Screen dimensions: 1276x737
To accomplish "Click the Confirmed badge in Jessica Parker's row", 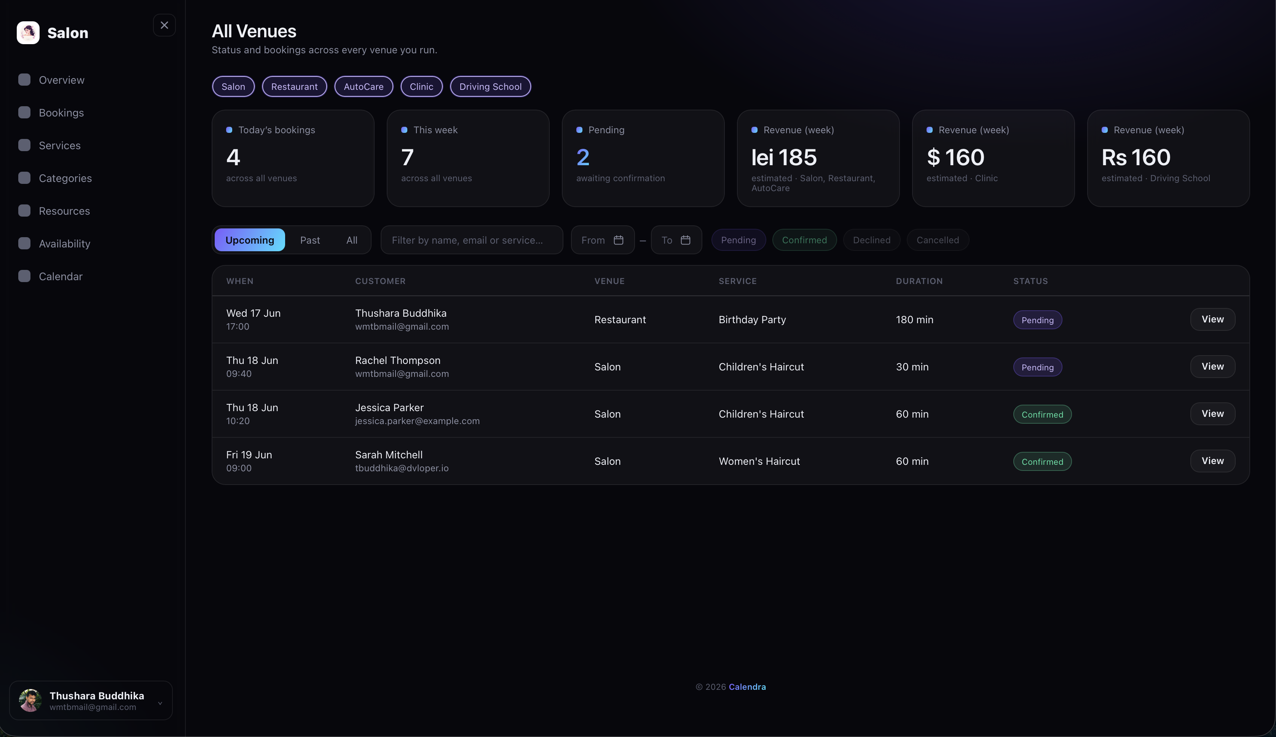I will coord(1042,415).
